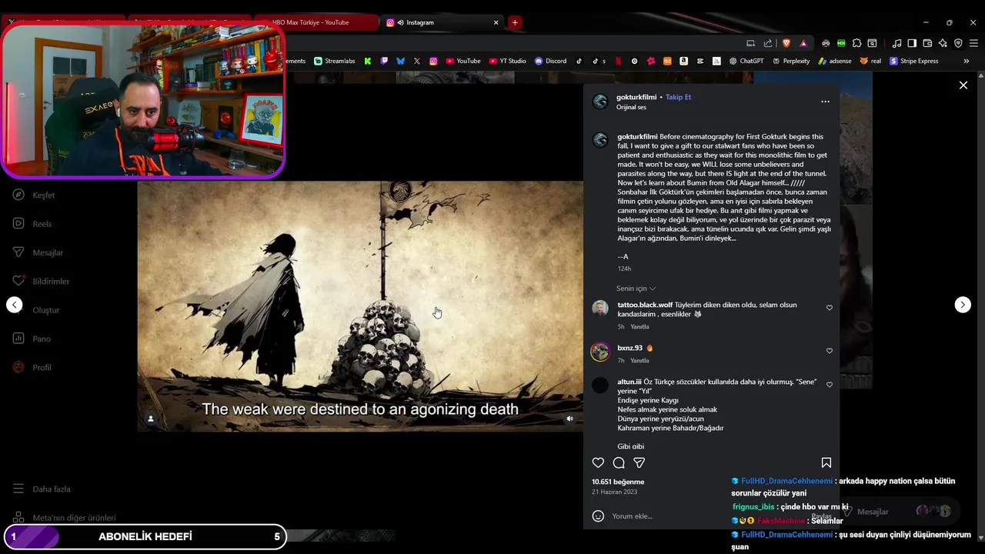Open Oluştur in Instagram sidebar
985x554 pixels.
[x=36, y=310]
